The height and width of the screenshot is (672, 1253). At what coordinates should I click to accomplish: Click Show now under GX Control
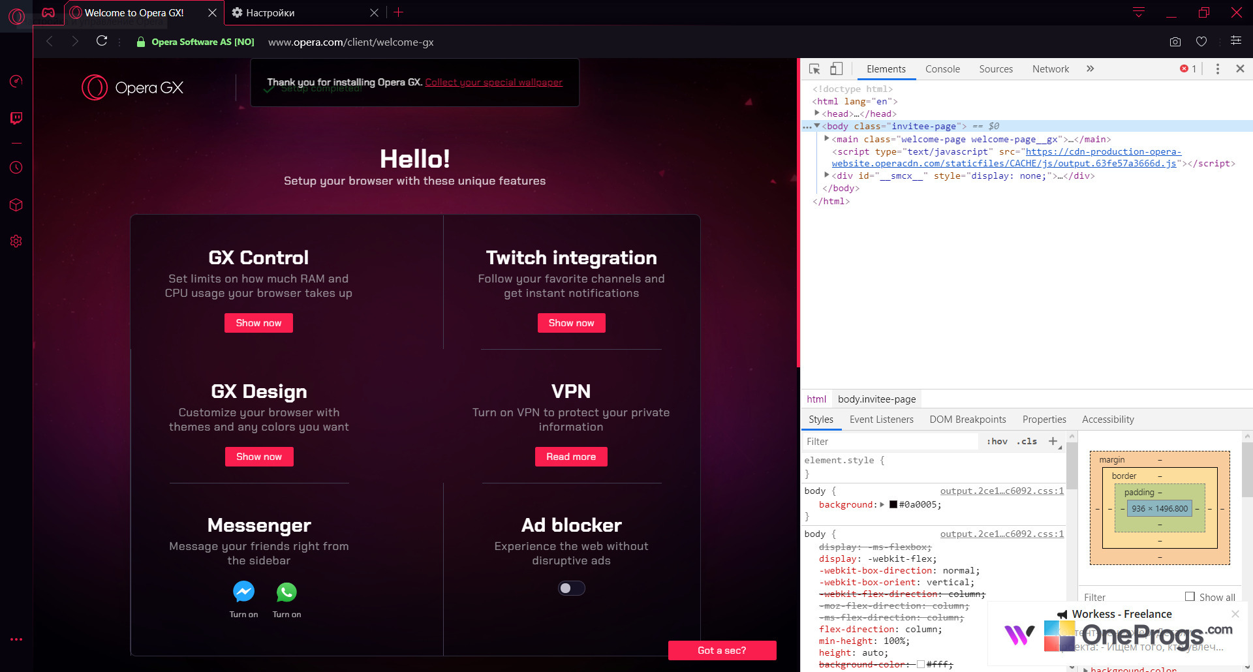(258, 323)
